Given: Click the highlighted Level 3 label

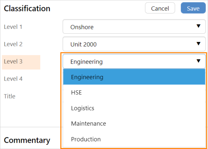Looking at the screenshot, I should (13, 61).
